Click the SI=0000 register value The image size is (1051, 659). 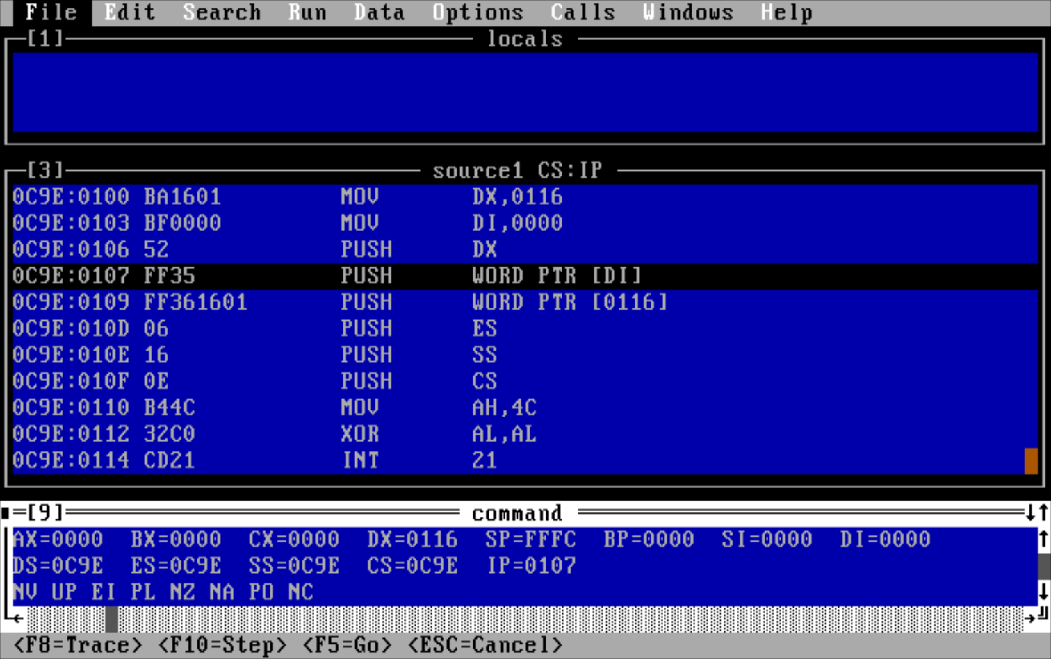tap(767, 540)
